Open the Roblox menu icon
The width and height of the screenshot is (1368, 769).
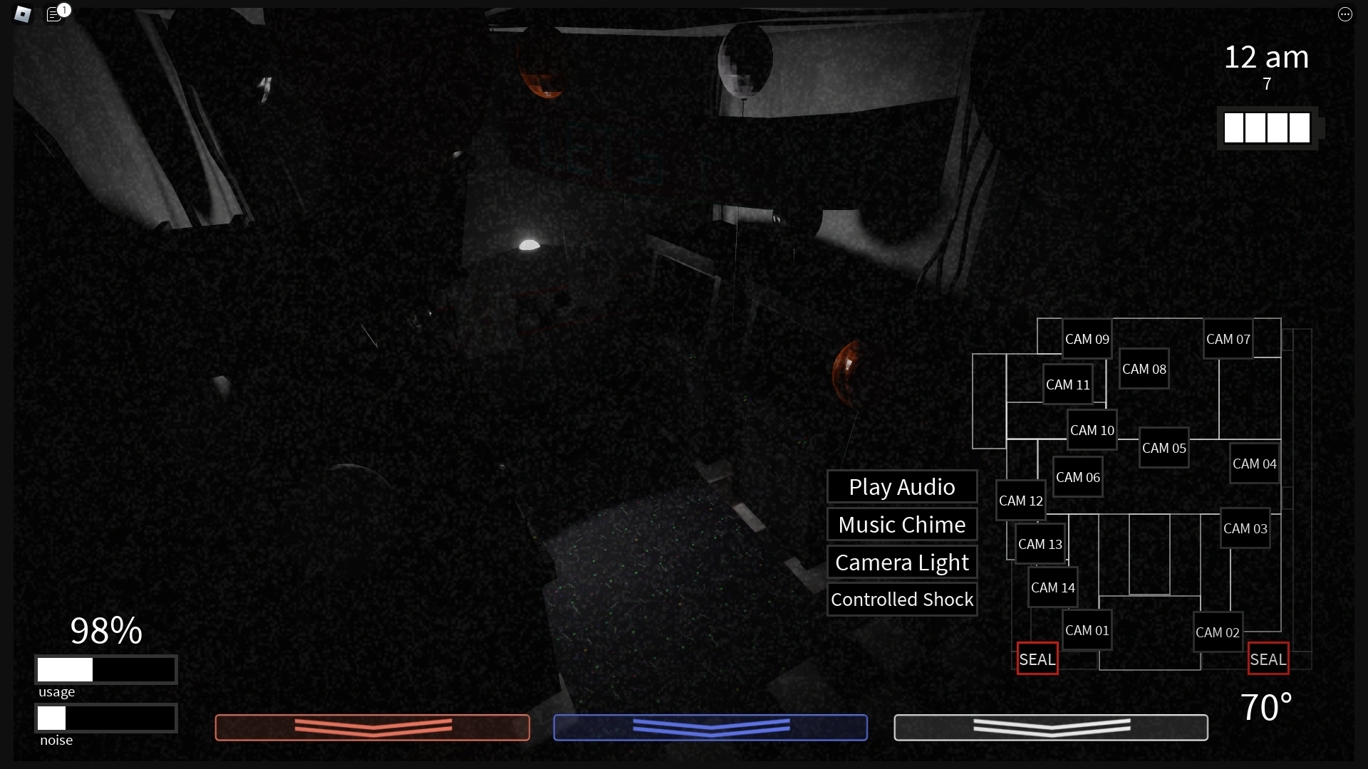point(23,14)
